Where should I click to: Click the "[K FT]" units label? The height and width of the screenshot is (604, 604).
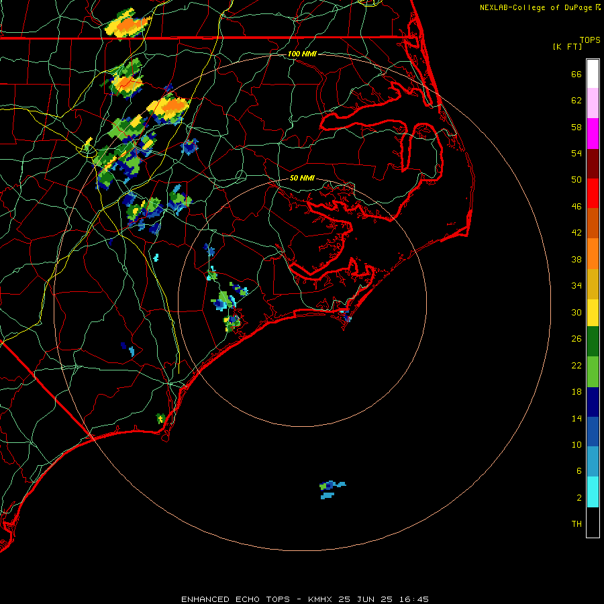567,46
